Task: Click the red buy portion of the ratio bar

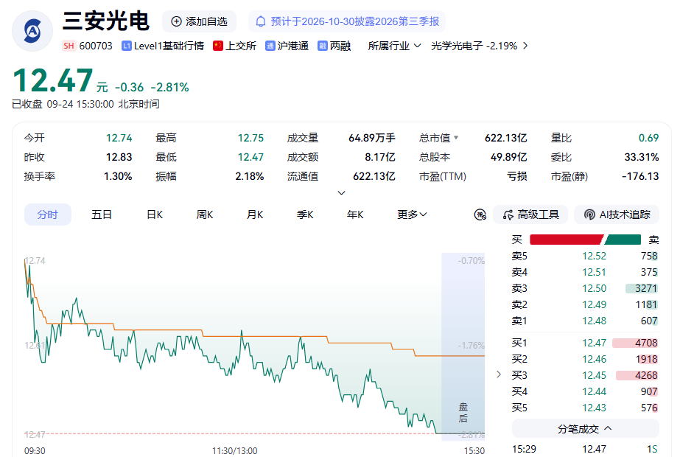Action: [566, 240]
